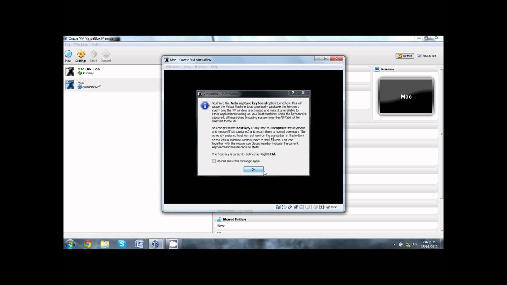Click the mouse integration status bar icon
The width and height of the screenshot is (507, 285).
[315, 207]
